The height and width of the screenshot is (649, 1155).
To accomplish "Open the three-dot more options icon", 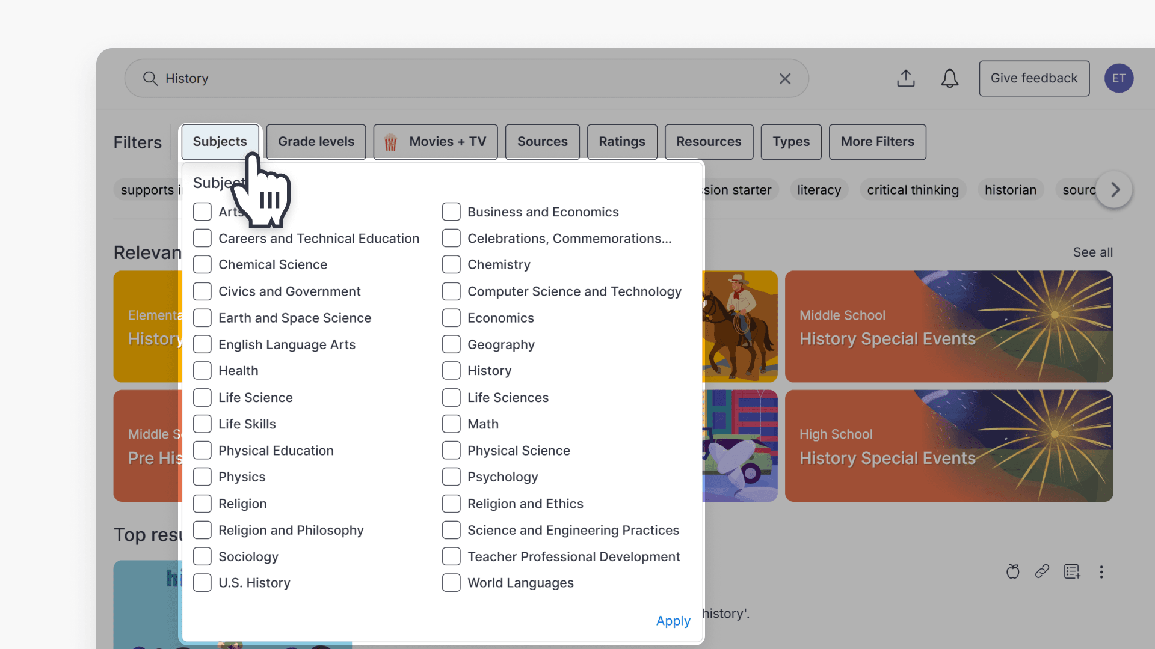I will click(x=1101, y=571).
